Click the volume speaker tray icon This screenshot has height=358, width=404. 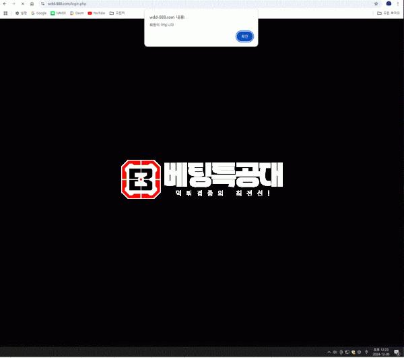click(x=335, y=352)
